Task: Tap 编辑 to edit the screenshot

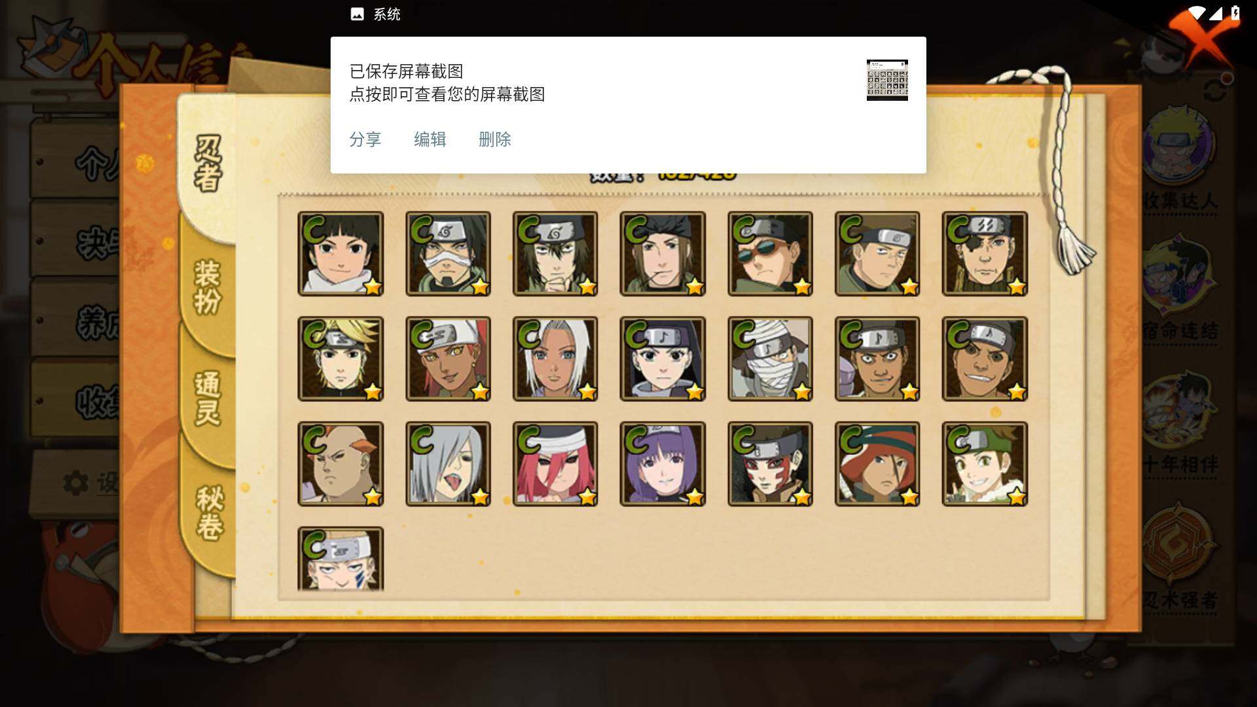Action: 430,139
